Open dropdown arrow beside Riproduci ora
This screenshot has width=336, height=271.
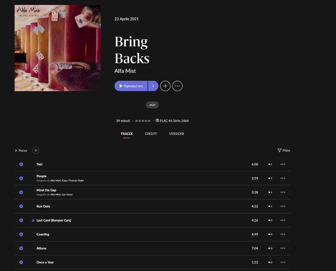coord(153,86)
